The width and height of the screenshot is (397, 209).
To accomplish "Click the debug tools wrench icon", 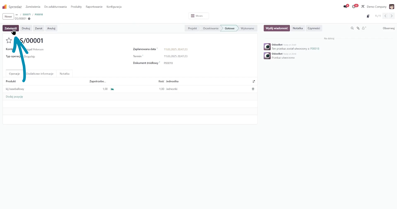I will pos(363,7).
